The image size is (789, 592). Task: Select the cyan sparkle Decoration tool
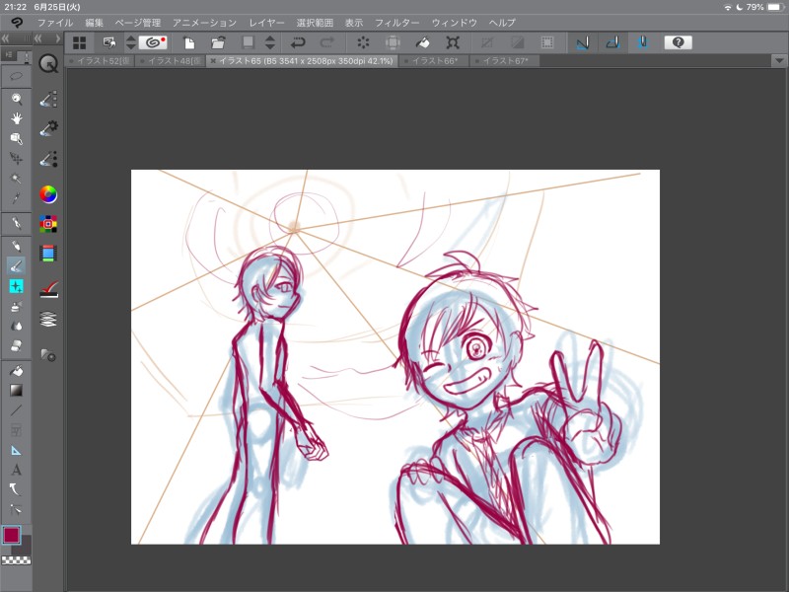16,286
